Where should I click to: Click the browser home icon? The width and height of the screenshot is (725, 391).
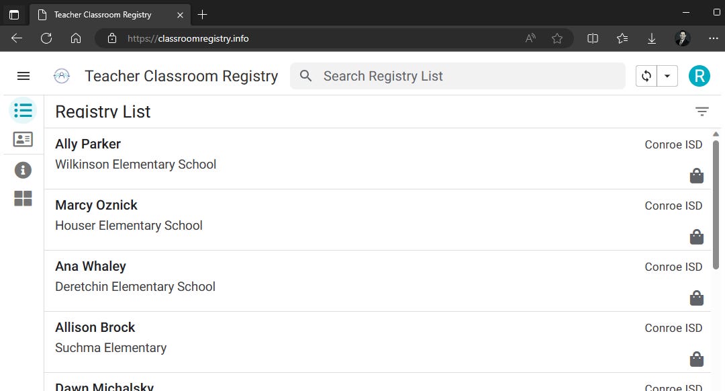click(76, 38)
